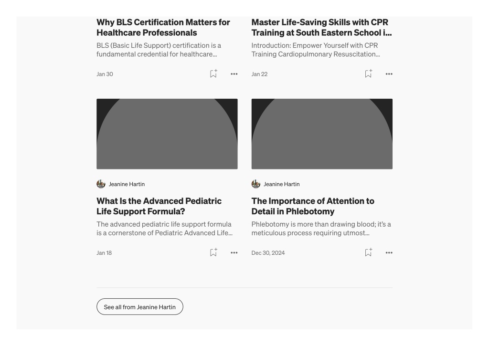489x345 pixels.
Task: Click the 'See all from Jeanine Hartin' button
Action: (140, 307)
